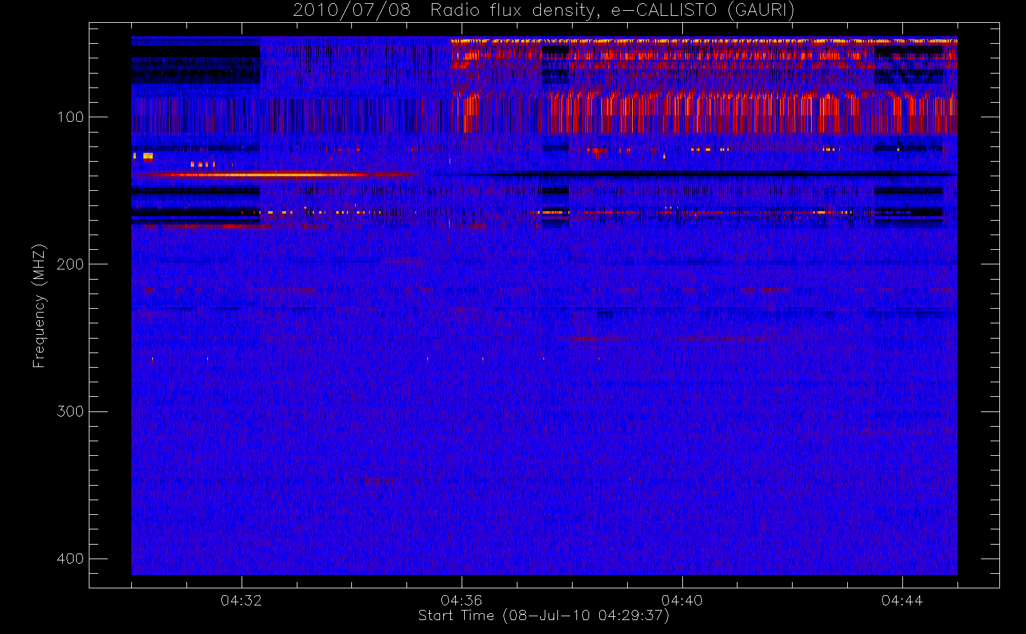Screen dimensions: 1026x634
Task: Click the 'Start Time (08-Jul-10 04:29:37)' axis label
Action: click(x=544, y=616)
